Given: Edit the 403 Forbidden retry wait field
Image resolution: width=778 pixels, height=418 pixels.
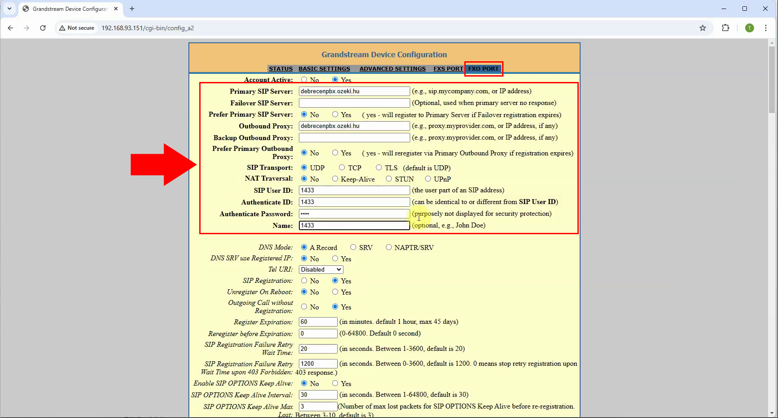Looking at the screenshot, I should click(x=318, y=364).
